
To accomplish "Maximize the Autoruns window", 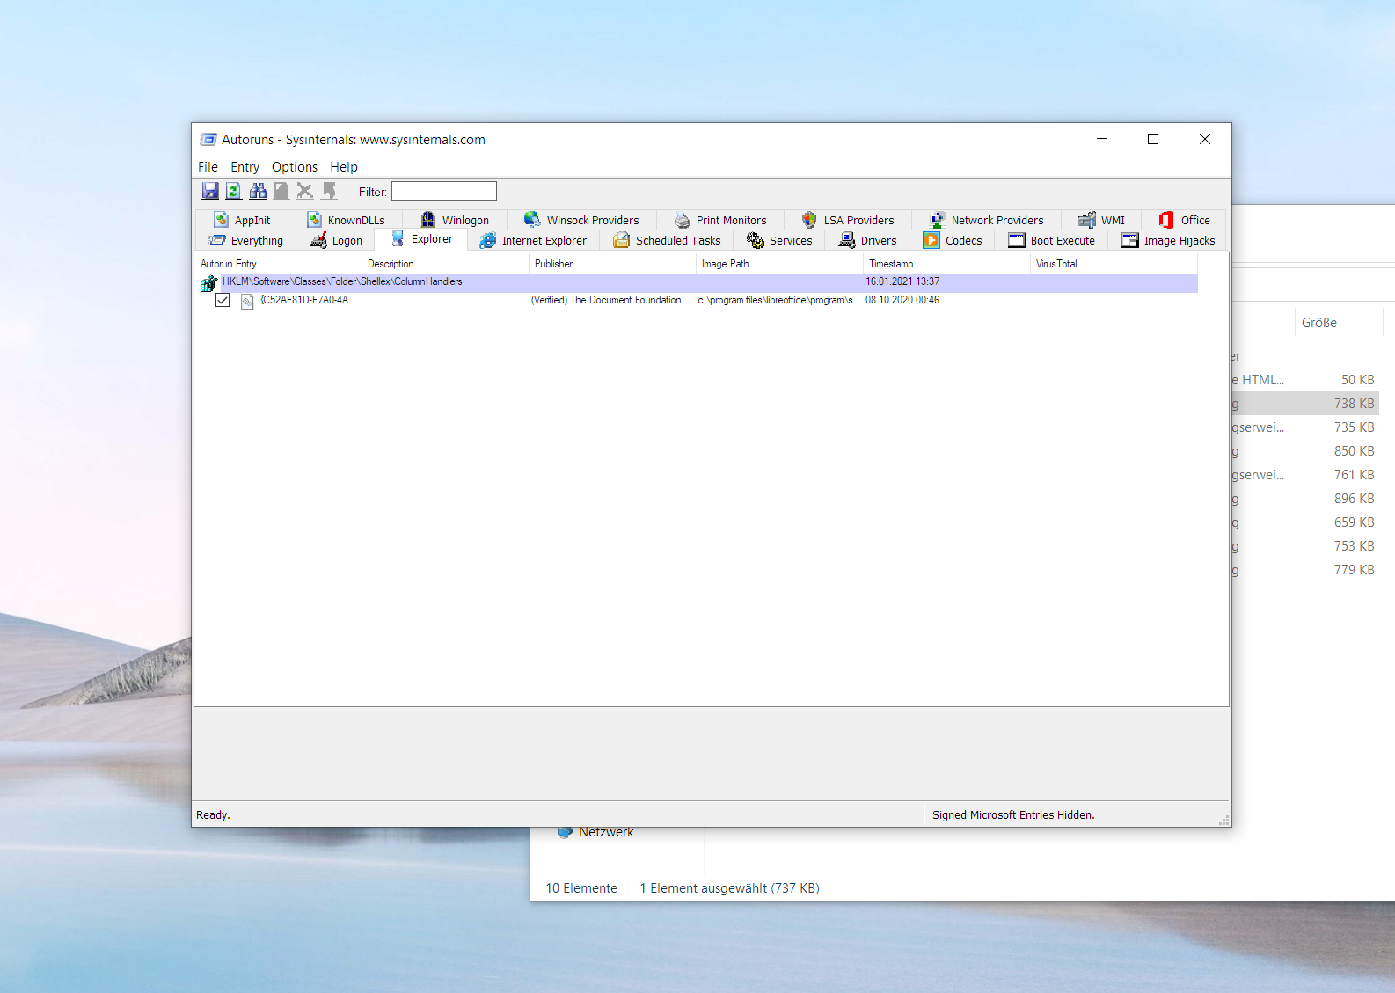I will 1153,139.
